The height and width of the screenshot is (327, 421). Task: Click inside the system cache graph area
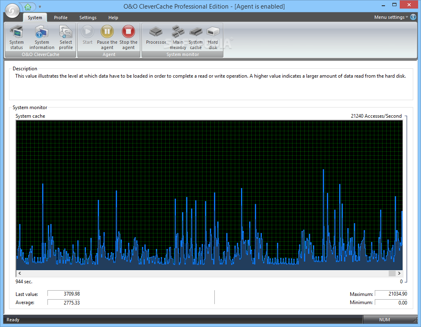point(209,195)
